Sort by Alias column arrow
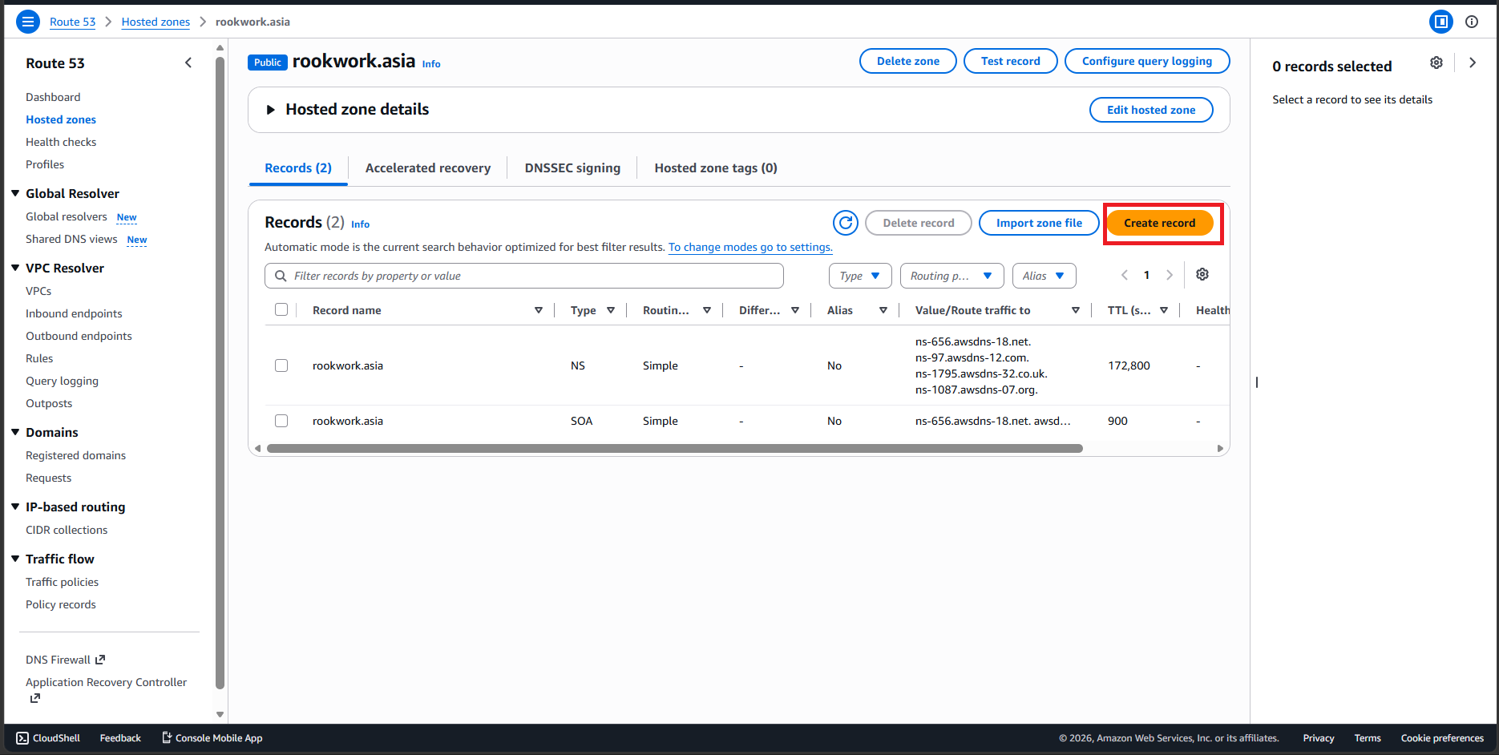 pos(883,310)
